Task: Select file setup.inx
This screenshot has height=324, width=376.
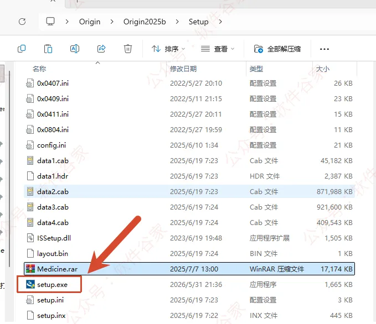Action: 189,316
